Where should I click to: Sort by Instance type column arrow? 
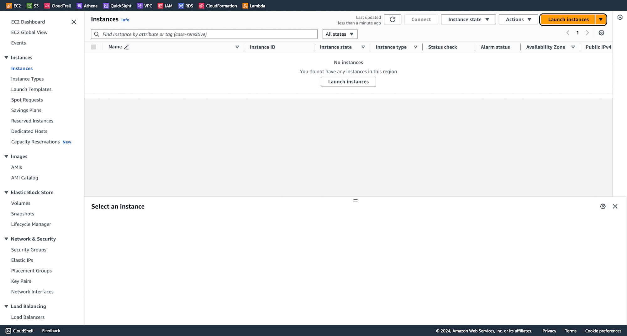pos(415,47)
